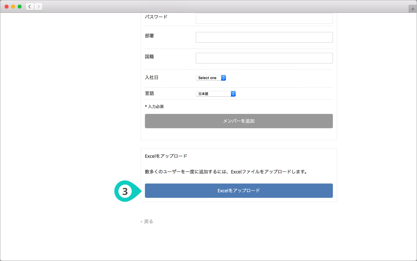Open a new tab with plus button
The width and height of the screenshot is (417, 261).
click(x=413, y=9)
